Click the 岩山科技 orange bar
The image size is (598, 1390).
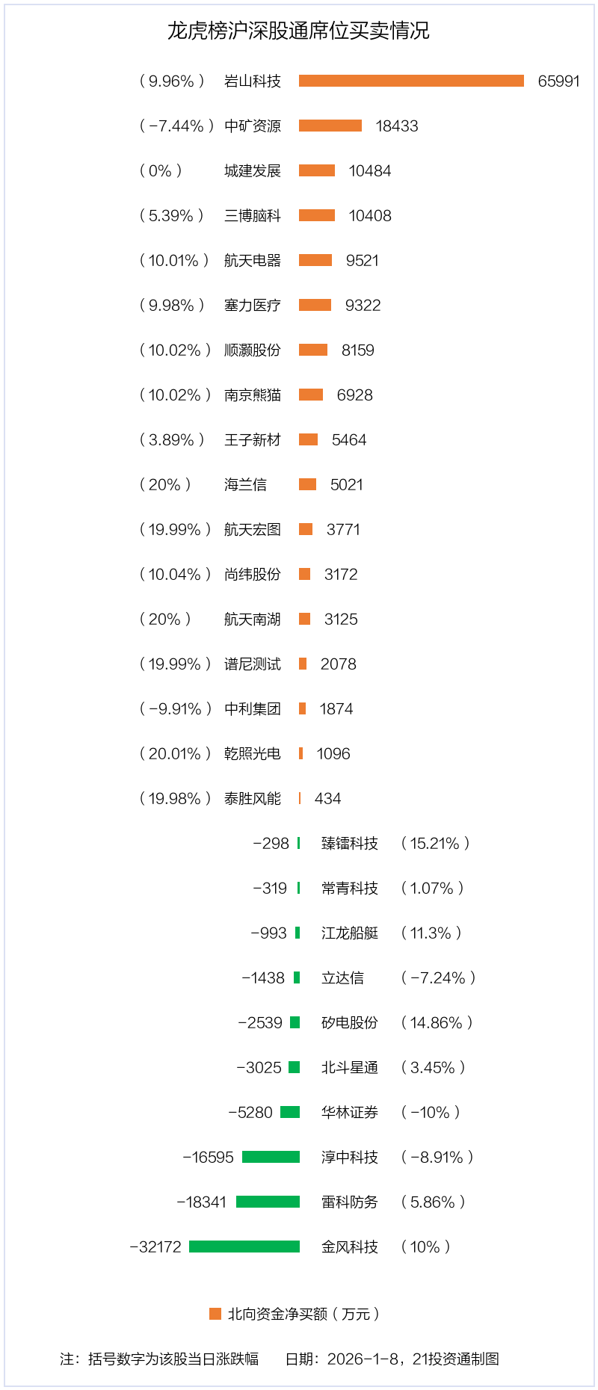coord(411,81)
